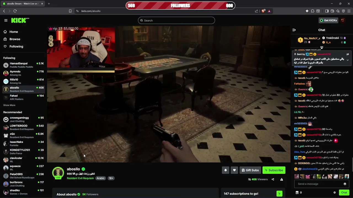Image resolution: width=353 pixels, height=198 pixels.
Task: Open crowegaming recommended channel
Action: point(23,119)
